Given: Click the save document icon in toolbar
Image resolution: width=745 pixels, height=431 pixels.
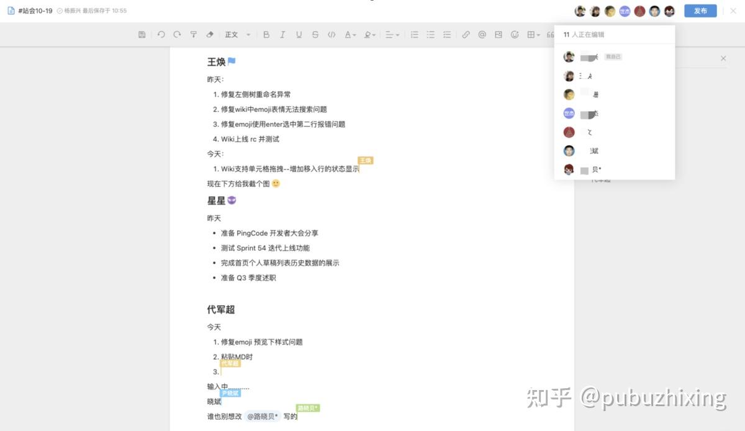Looking at the screenshot, I should [142, 35].
